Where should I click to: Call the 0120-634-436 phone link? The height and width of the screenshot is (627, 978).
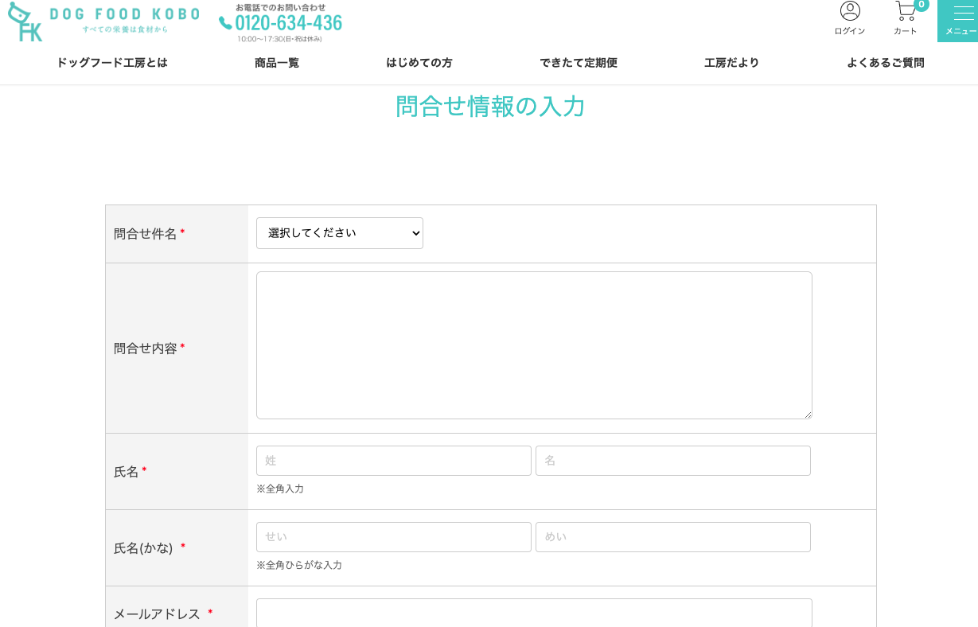click(288, 23)
